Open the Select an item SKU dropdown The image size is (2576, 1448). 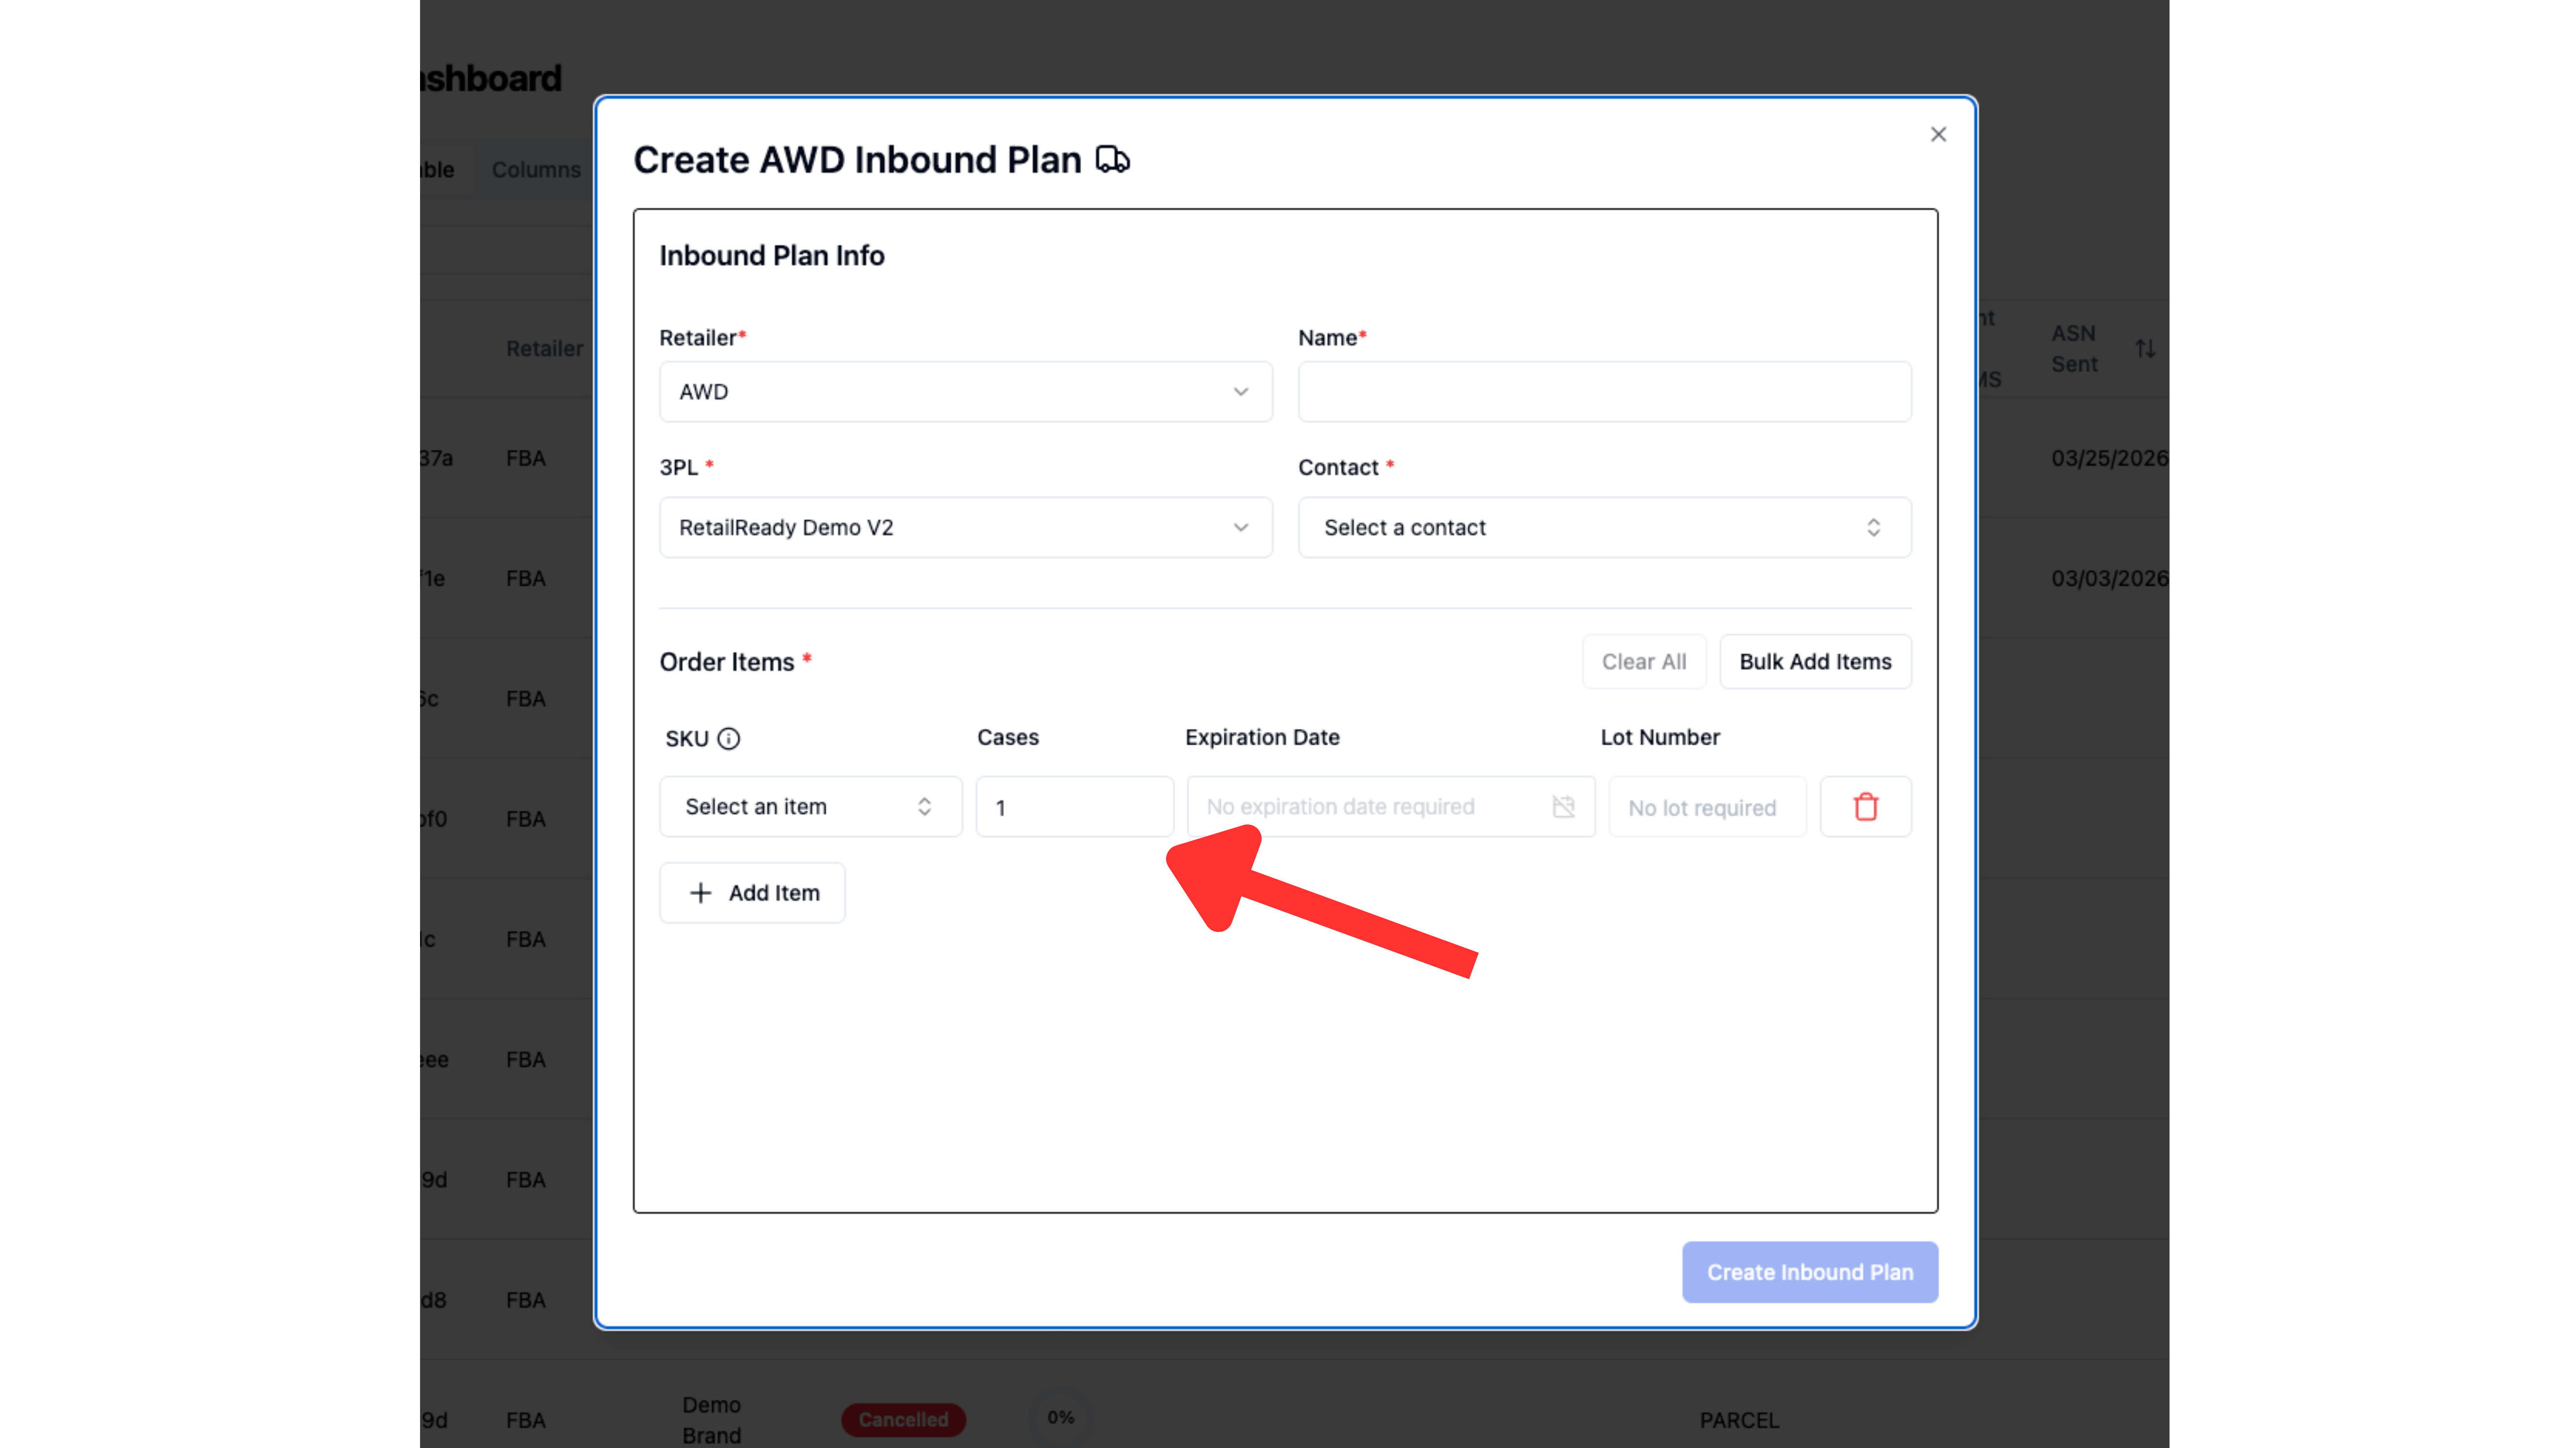pos(810,806)
